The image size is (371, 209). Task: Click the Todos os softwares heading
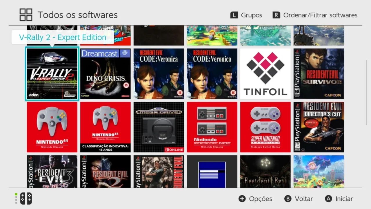coord(78,15)
